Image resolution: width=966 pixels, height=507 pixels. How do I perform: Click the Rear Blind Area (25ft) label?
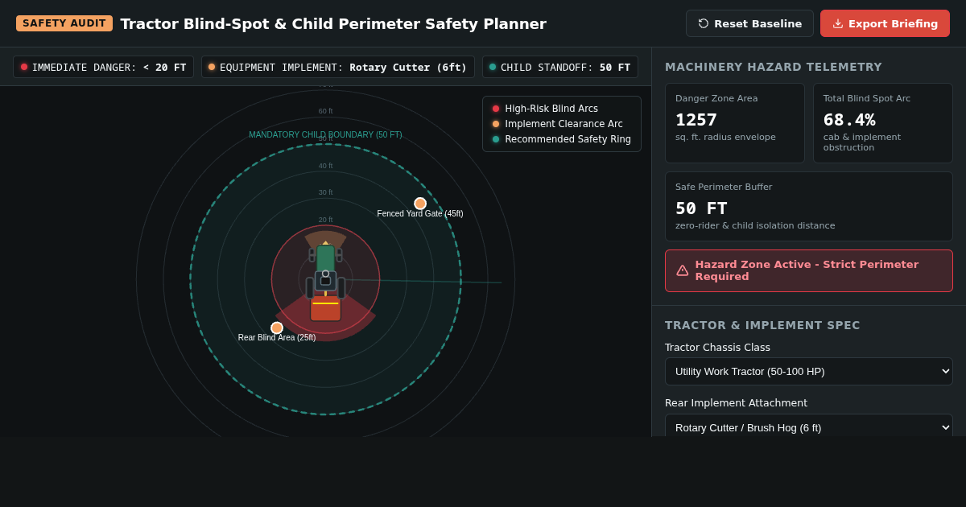(x=277, y=338)
